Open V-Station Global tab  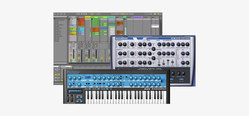(x=188, y=38)
